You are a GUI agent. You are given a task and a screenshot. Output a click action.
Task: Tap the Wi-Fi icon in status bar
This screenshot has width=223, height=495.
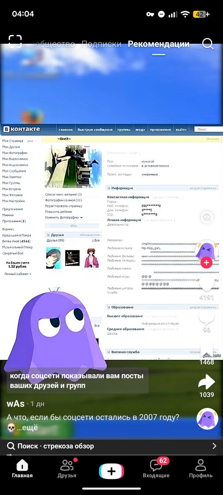pos(185,14)
